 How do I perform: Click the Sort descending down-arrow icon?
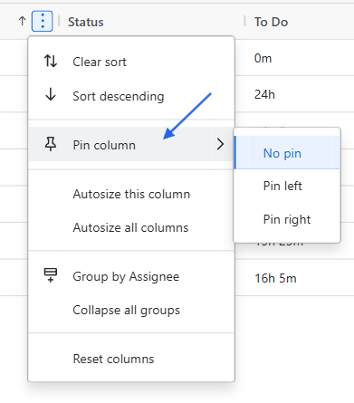click(51, 94)
